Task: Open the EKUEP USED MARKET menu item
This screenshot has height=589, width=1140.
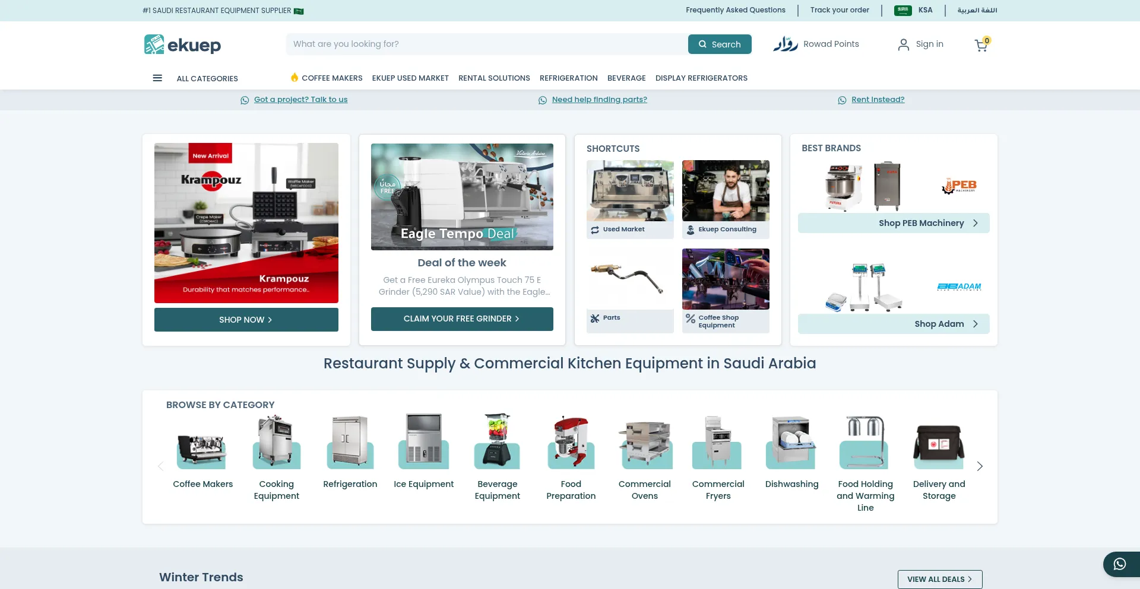Action: (410, 78)
